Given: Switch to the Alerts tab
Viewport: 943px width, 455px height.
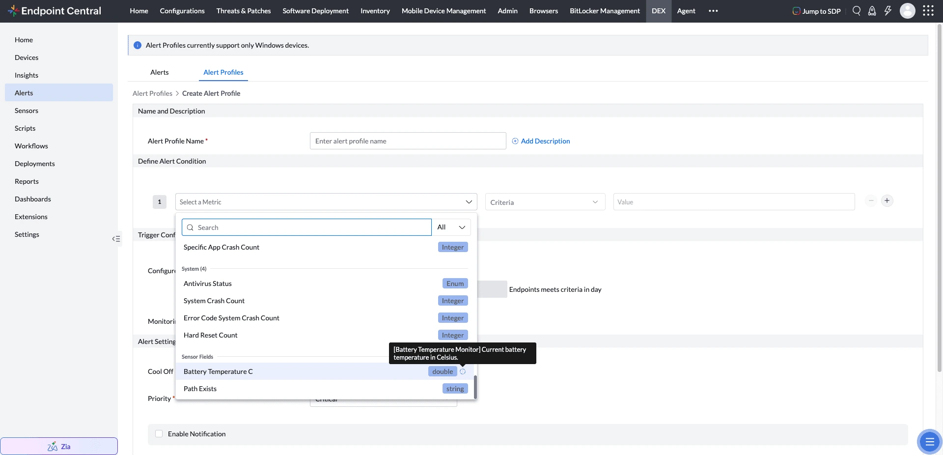Looking at the screenshot, I should click(159, 72).
